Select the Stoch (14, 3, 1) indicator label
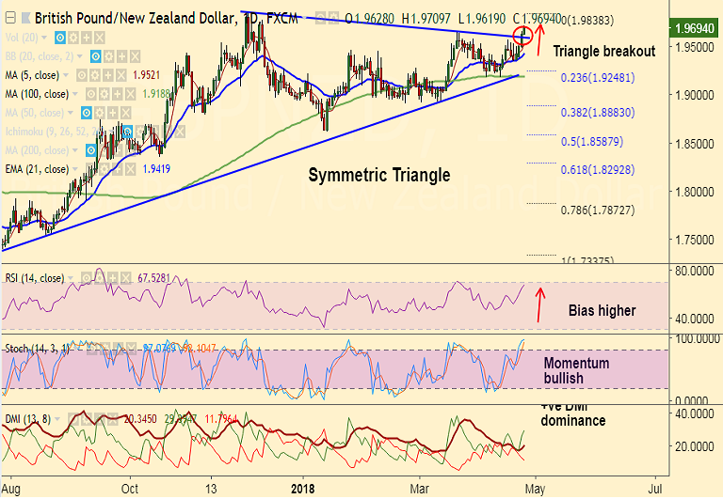Image resolution: width=723 pixels, height=499 pixels. pos(37,349)
